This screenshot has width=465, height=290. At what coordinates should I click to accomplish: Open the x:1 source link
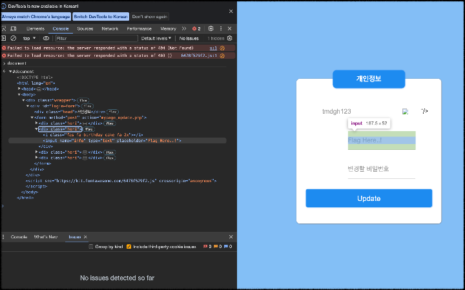pyautogui.click(x=213, y=48)
